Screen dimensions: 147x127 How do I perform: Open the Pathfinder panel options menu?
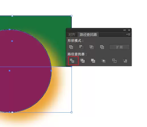point(128,34)
